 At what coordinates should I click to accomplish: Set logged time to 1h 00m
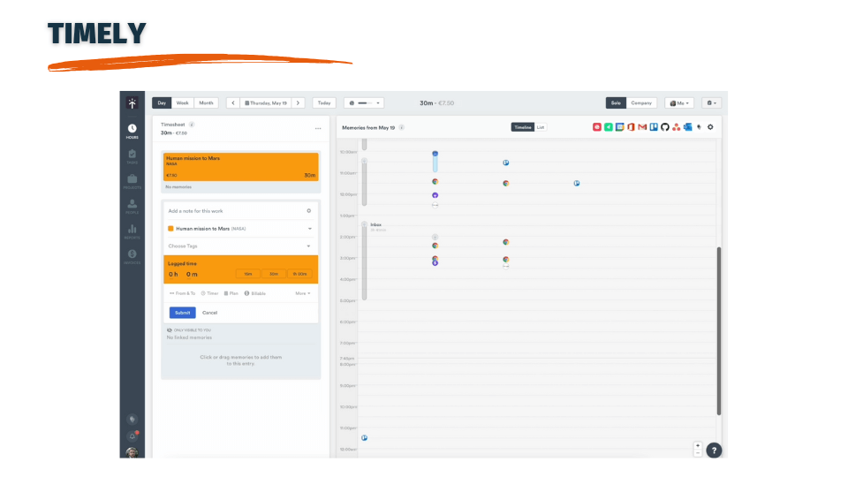point(299,274)
